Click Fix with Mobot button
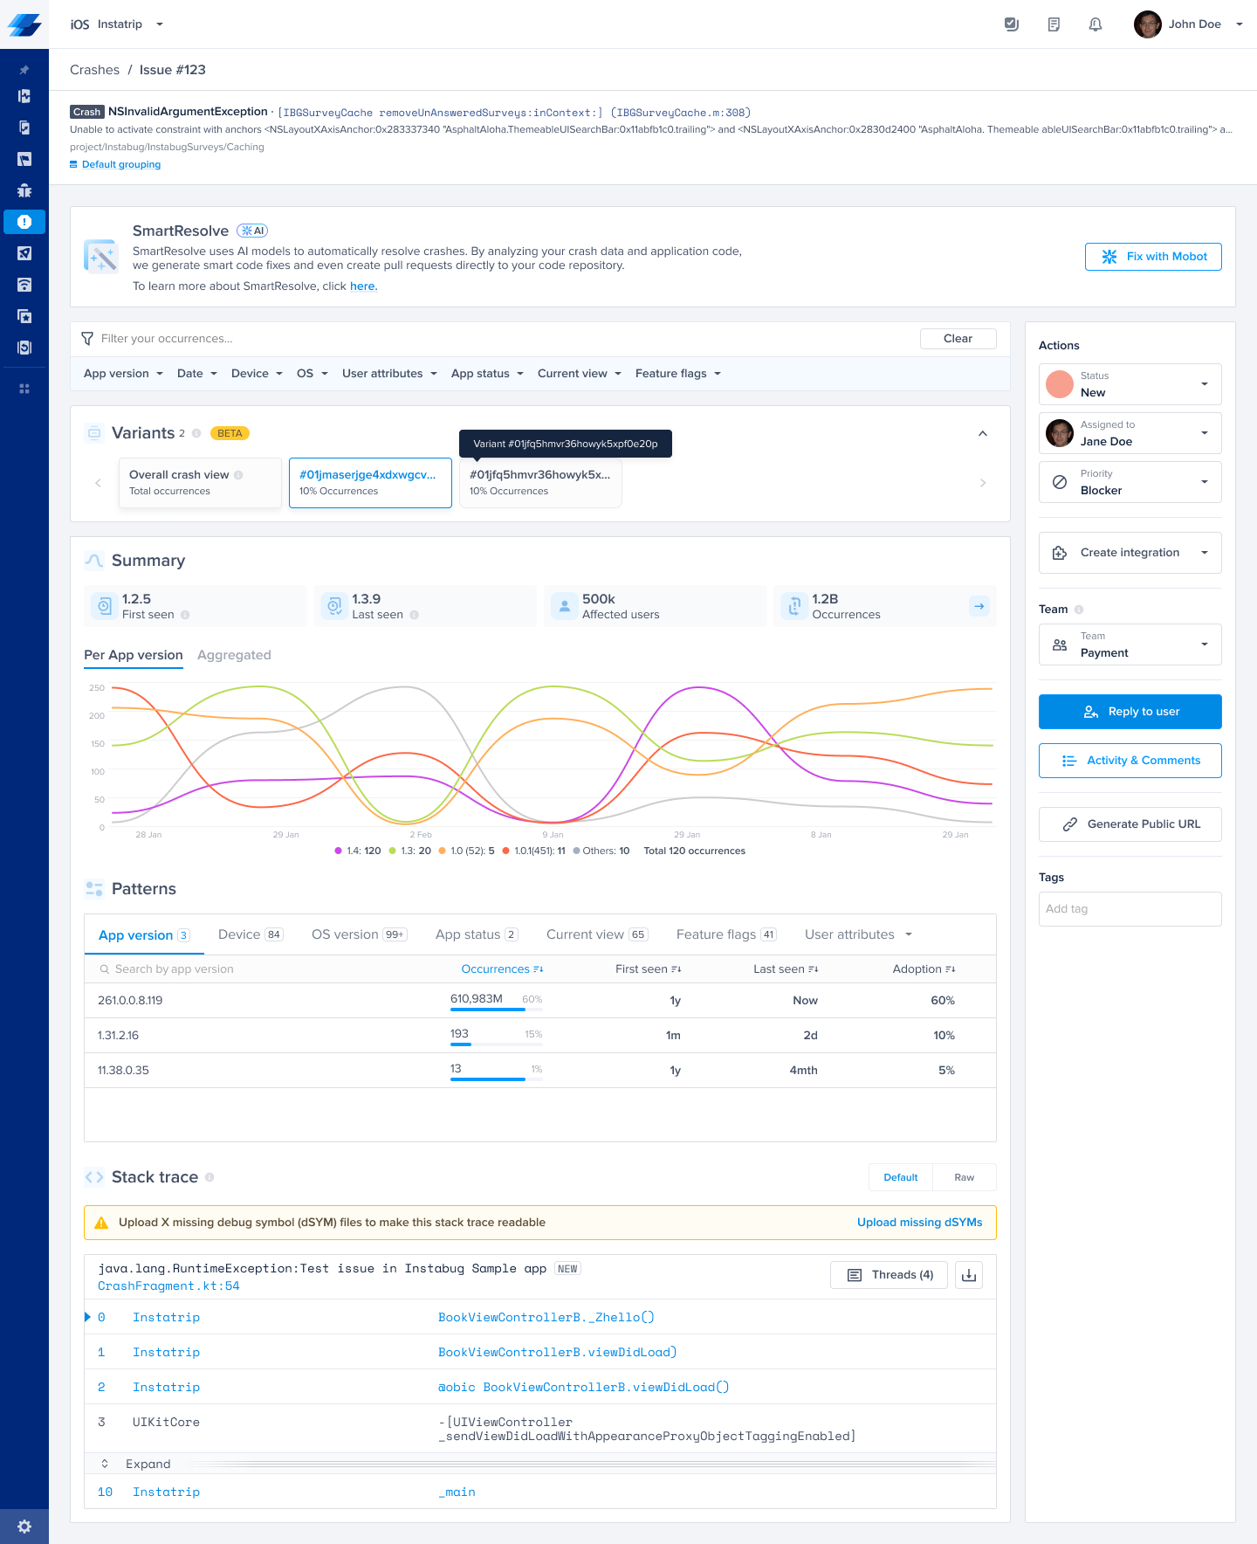The width and height of the screenshot is (1257, 1544). point(1153,257)
